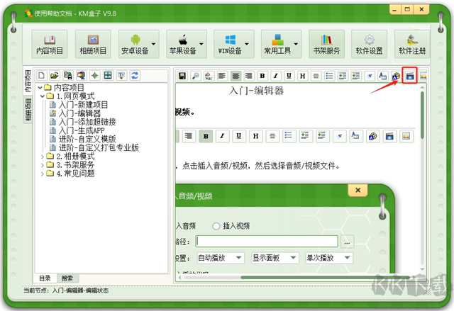Apply heading format with top H icon
Viewport: 454px width, 311px height.
coord(302,76)
